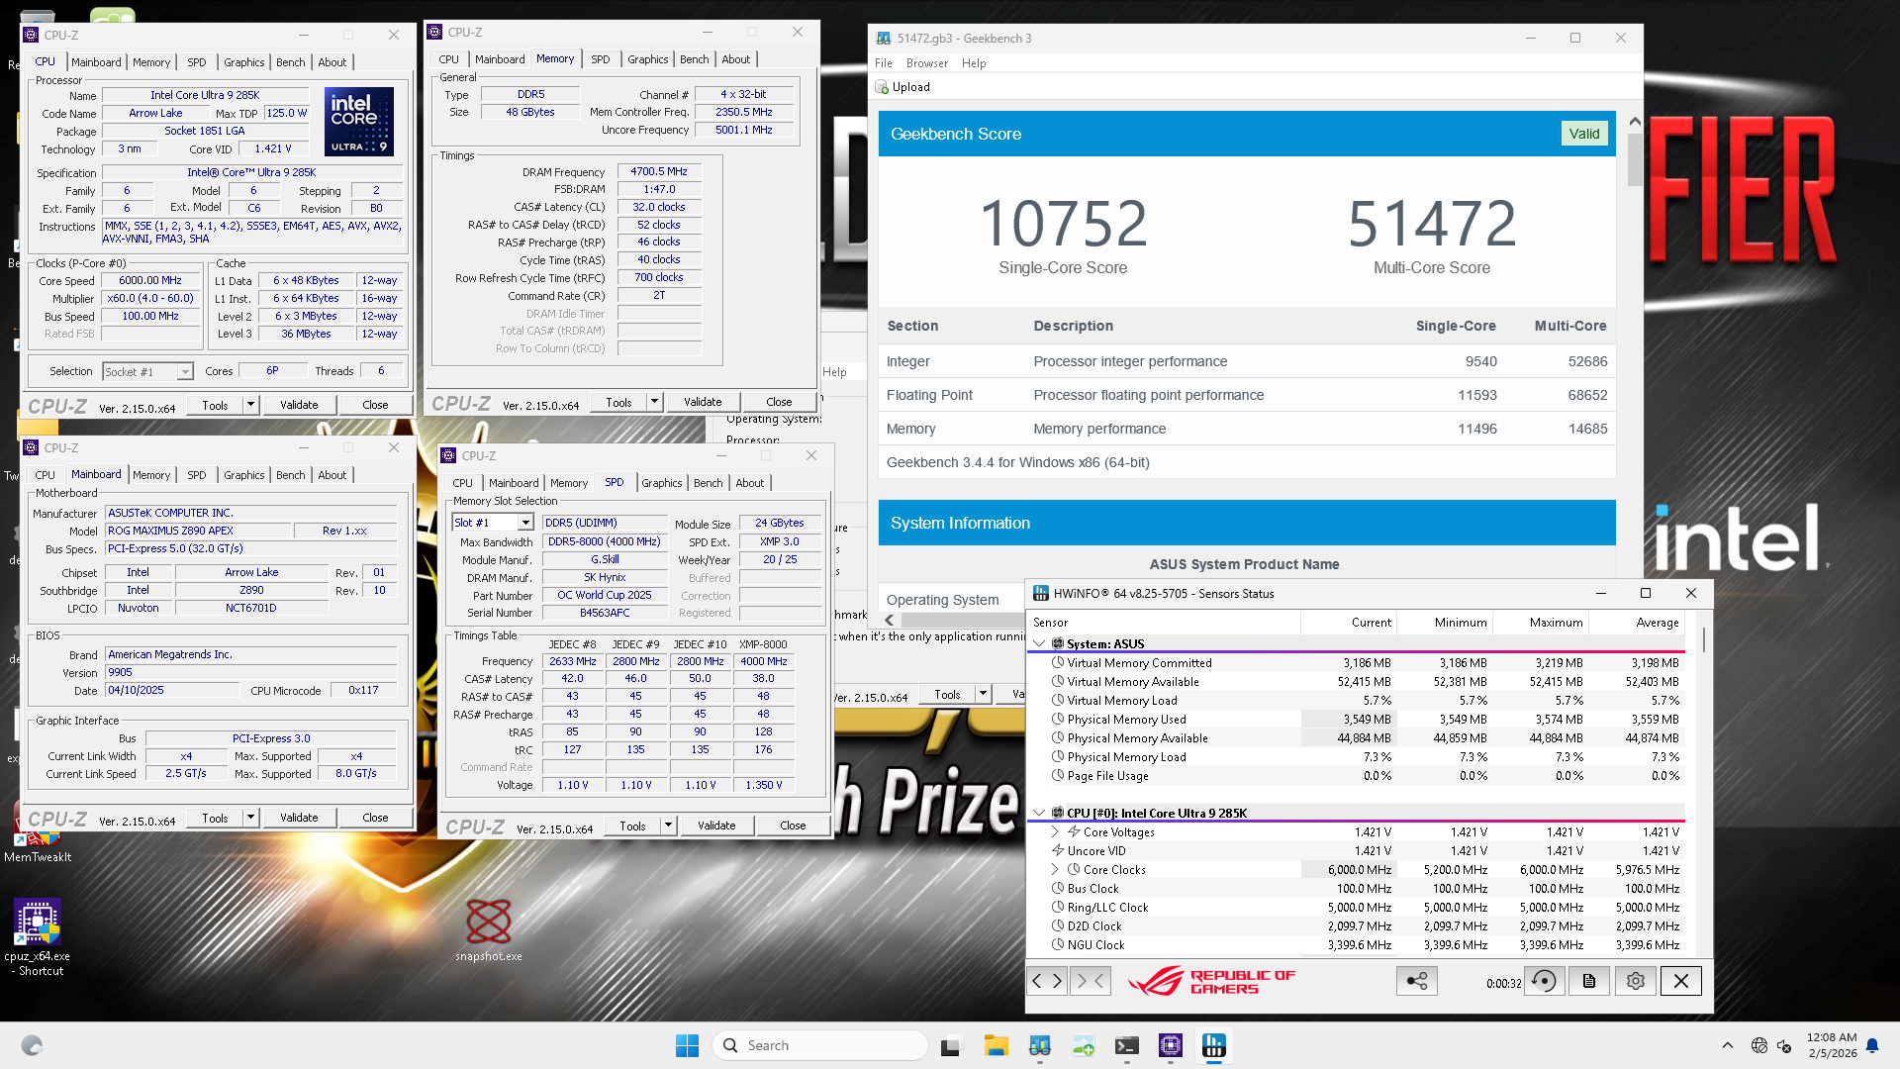Image resolution: width=1900 pixels, height=1069 pixels.
Task: Click the CPU-Z icon on the taskbar
Action: point(1171,1045)
